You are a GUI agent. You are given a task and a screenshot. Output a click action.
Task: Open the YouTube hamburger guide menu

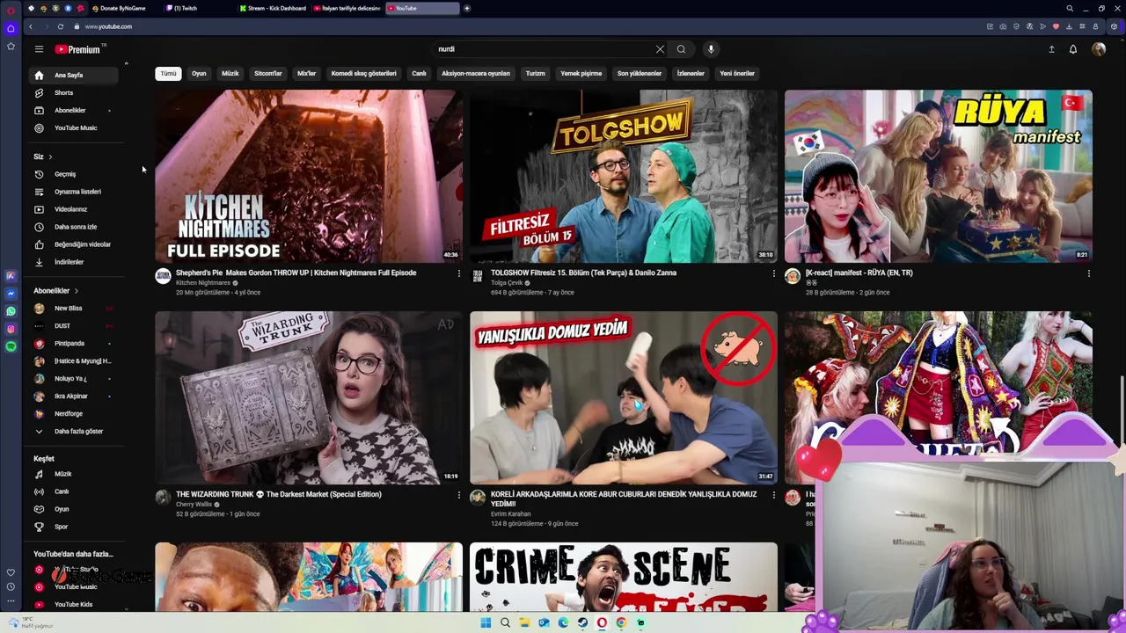(x=39, y=49)
